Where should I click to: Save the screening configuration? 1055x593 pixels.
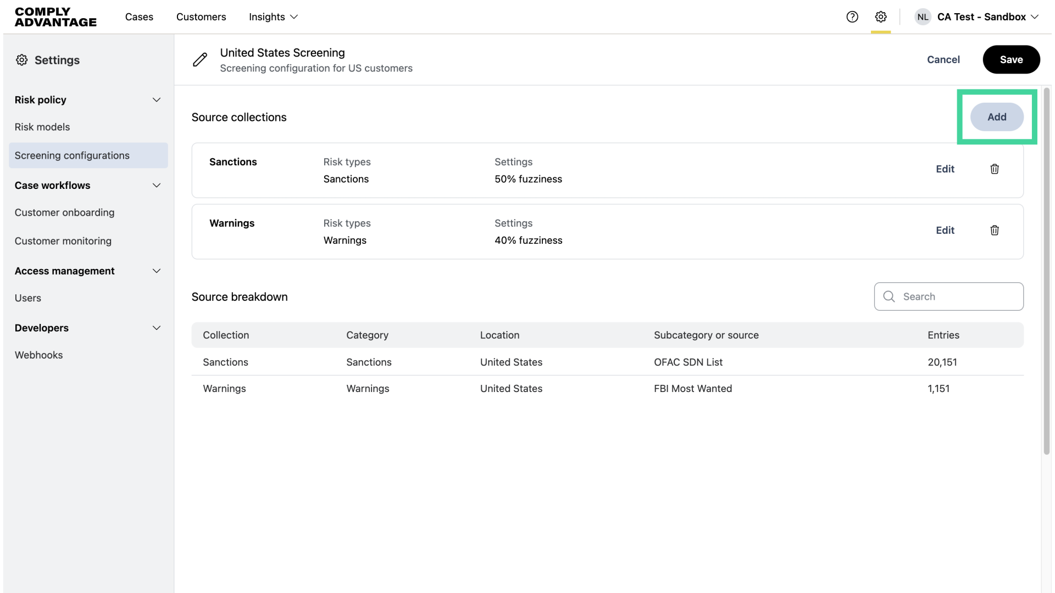(x=1010, y=60)
